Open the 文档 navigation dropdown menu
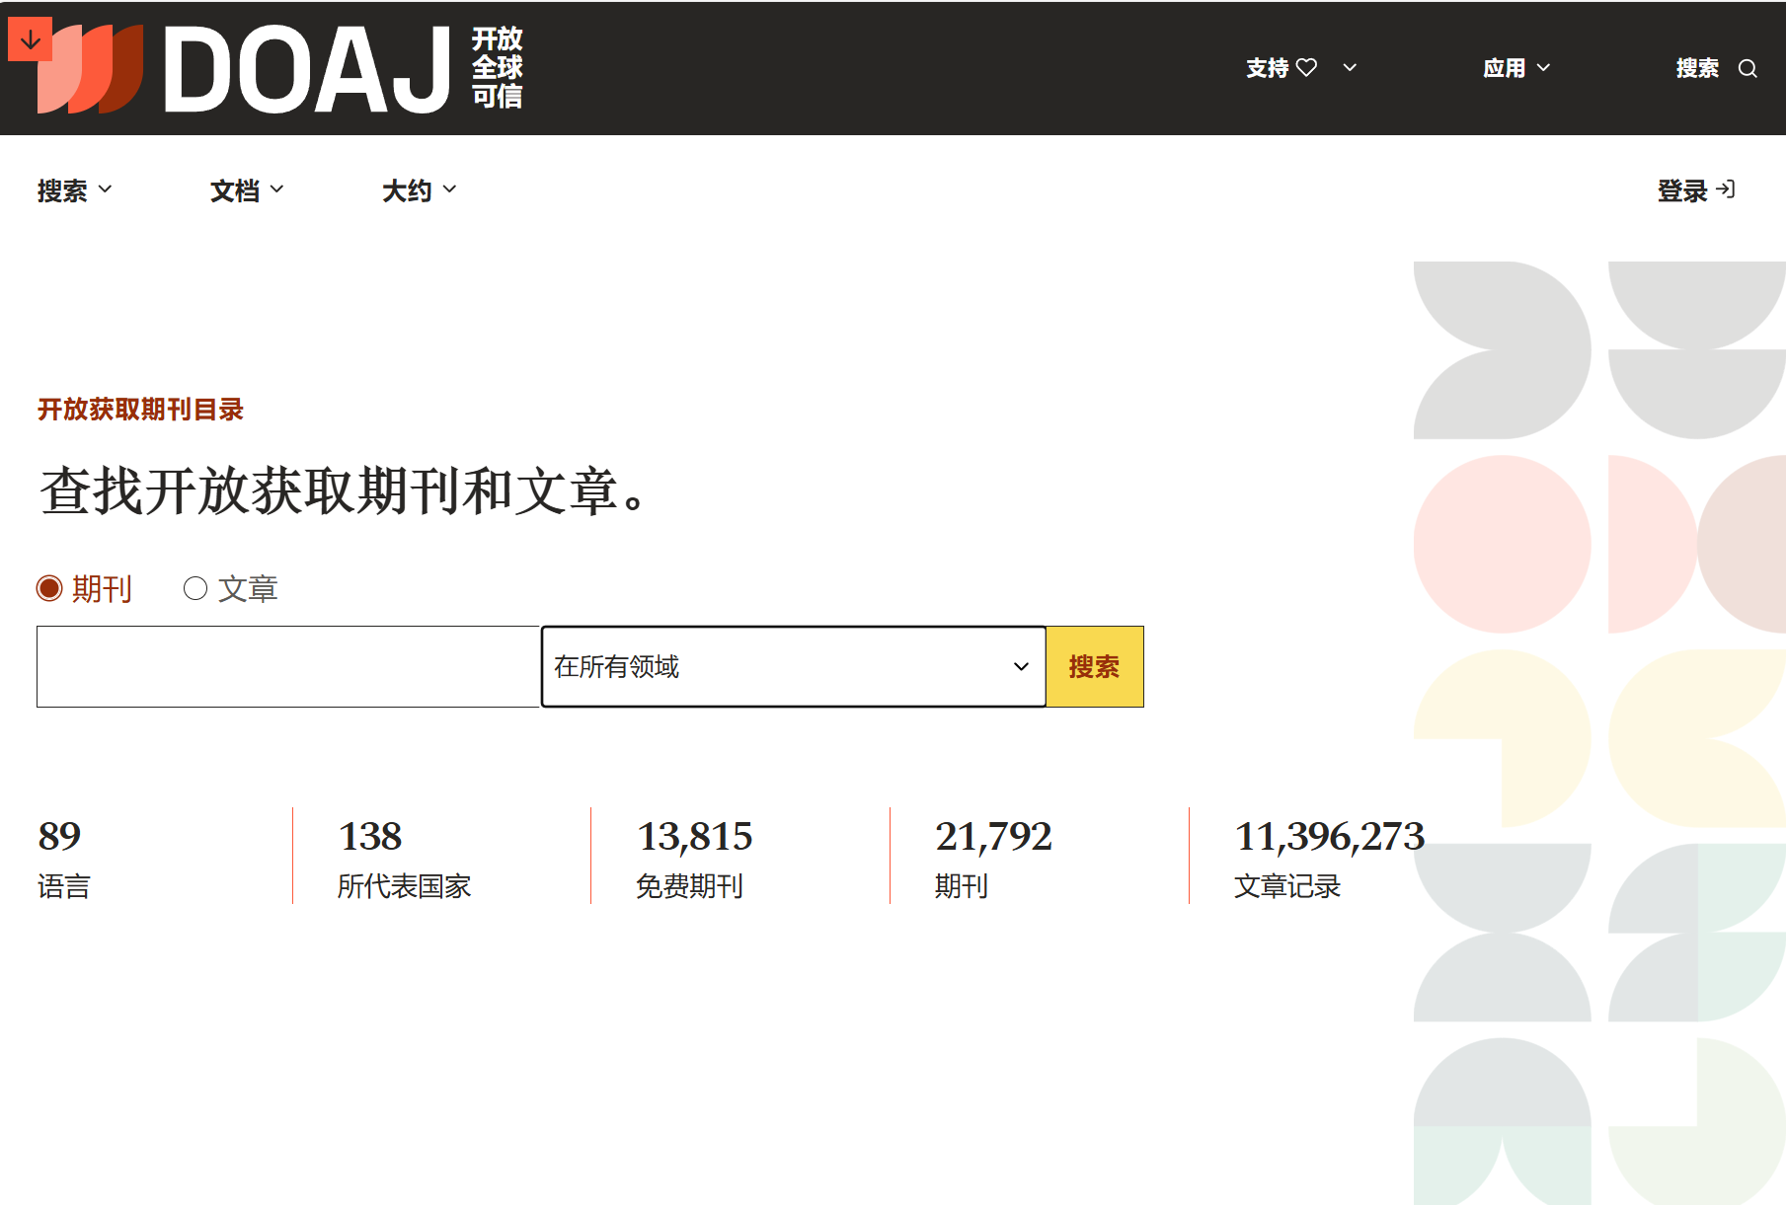This screenshot has width=1786, height=1205. (247, 189)
